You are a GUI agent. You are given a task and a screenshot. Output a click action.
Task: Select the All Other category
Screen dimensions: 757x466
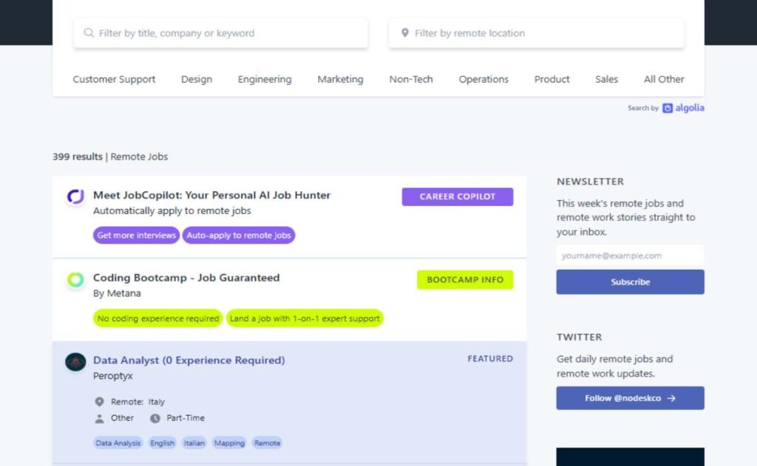point(664,79)
